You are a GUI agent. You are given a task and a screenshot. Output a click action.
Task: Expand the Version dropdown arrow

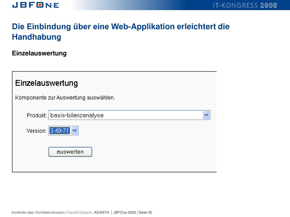pos(74,131)
